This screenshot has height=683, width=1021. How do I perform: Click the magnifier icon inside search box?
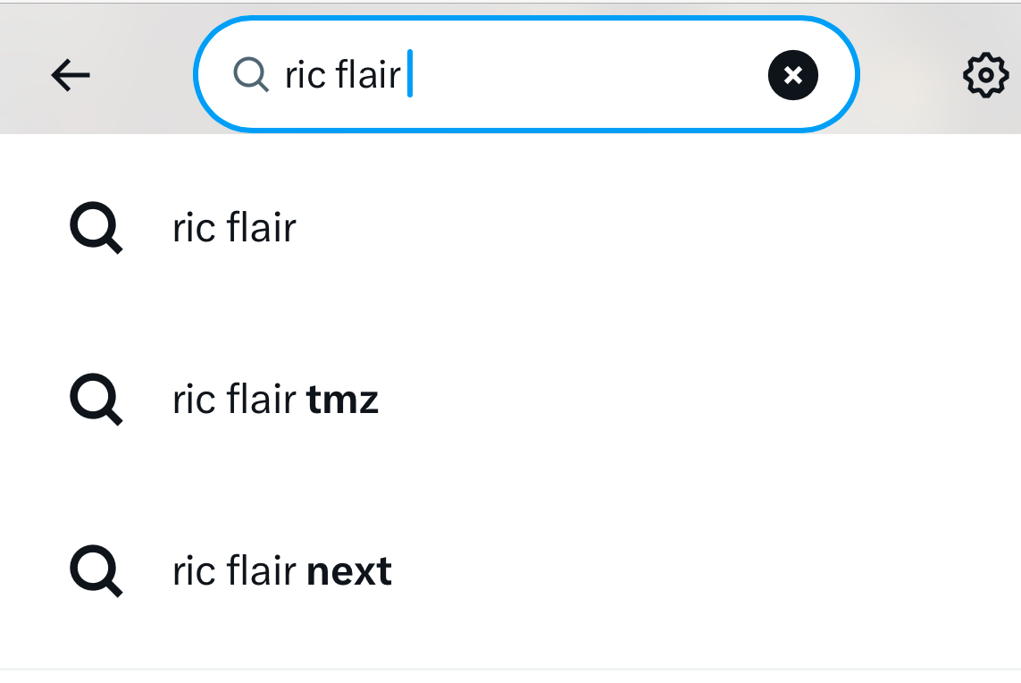point(251,75)
